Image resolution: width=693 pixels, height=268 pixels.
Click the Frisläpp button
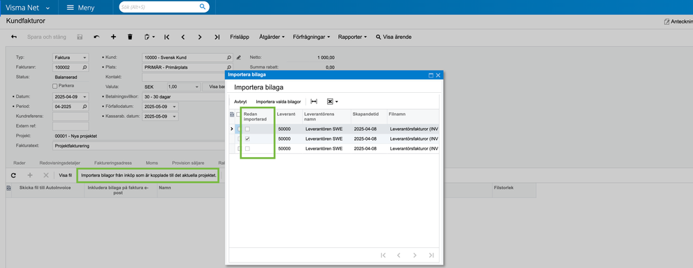coord(240,37)
